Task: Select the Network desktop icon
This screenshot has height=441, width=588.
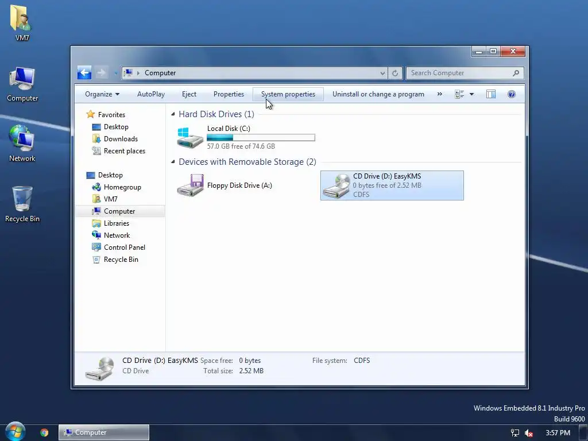Action: click(x=22, y=143)
